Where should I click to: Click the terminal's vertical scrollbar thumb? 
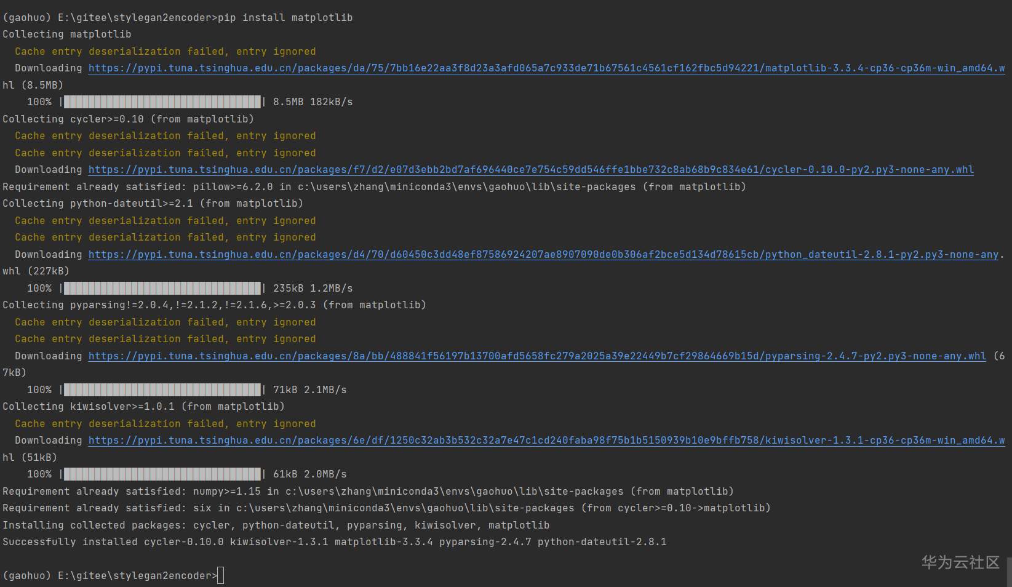[x=1009, y=572]
